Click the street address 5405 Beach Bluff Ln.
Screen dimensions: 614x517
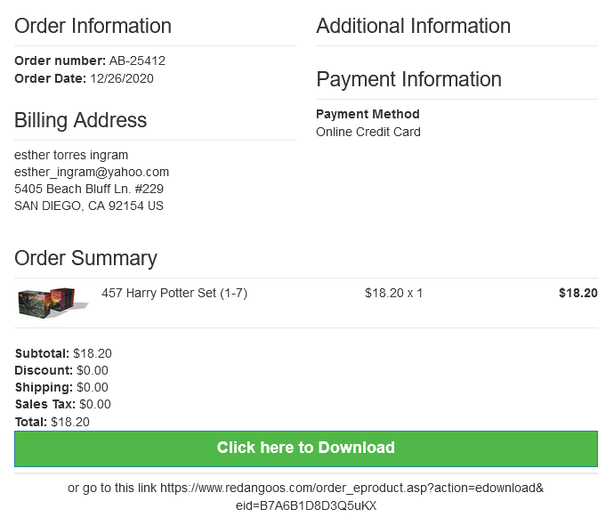tap(89, 189)
